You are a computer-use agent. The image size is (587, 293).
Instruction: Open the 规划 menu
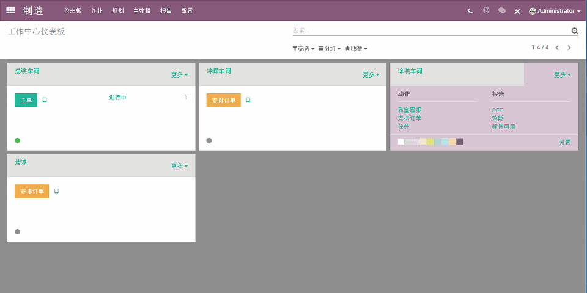[x=118, y=11]
